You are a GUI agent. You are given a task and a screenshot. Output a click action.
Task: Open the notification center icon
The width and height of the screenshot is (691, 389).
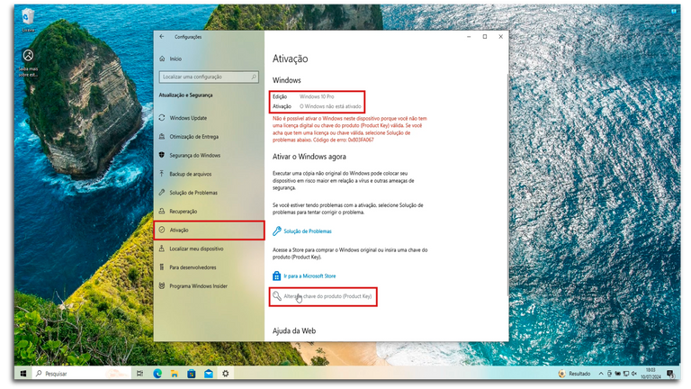coord(669,374)
